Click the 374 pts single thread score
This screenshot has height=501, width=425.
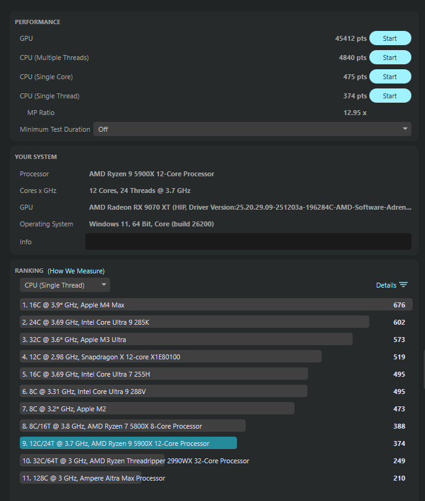[354, 96]
